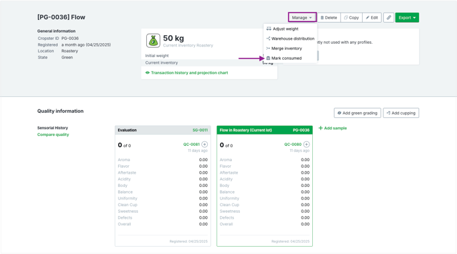Click 'General information' heading
Viewport: 457px width, 254px height.
click(x=56, y=31)
